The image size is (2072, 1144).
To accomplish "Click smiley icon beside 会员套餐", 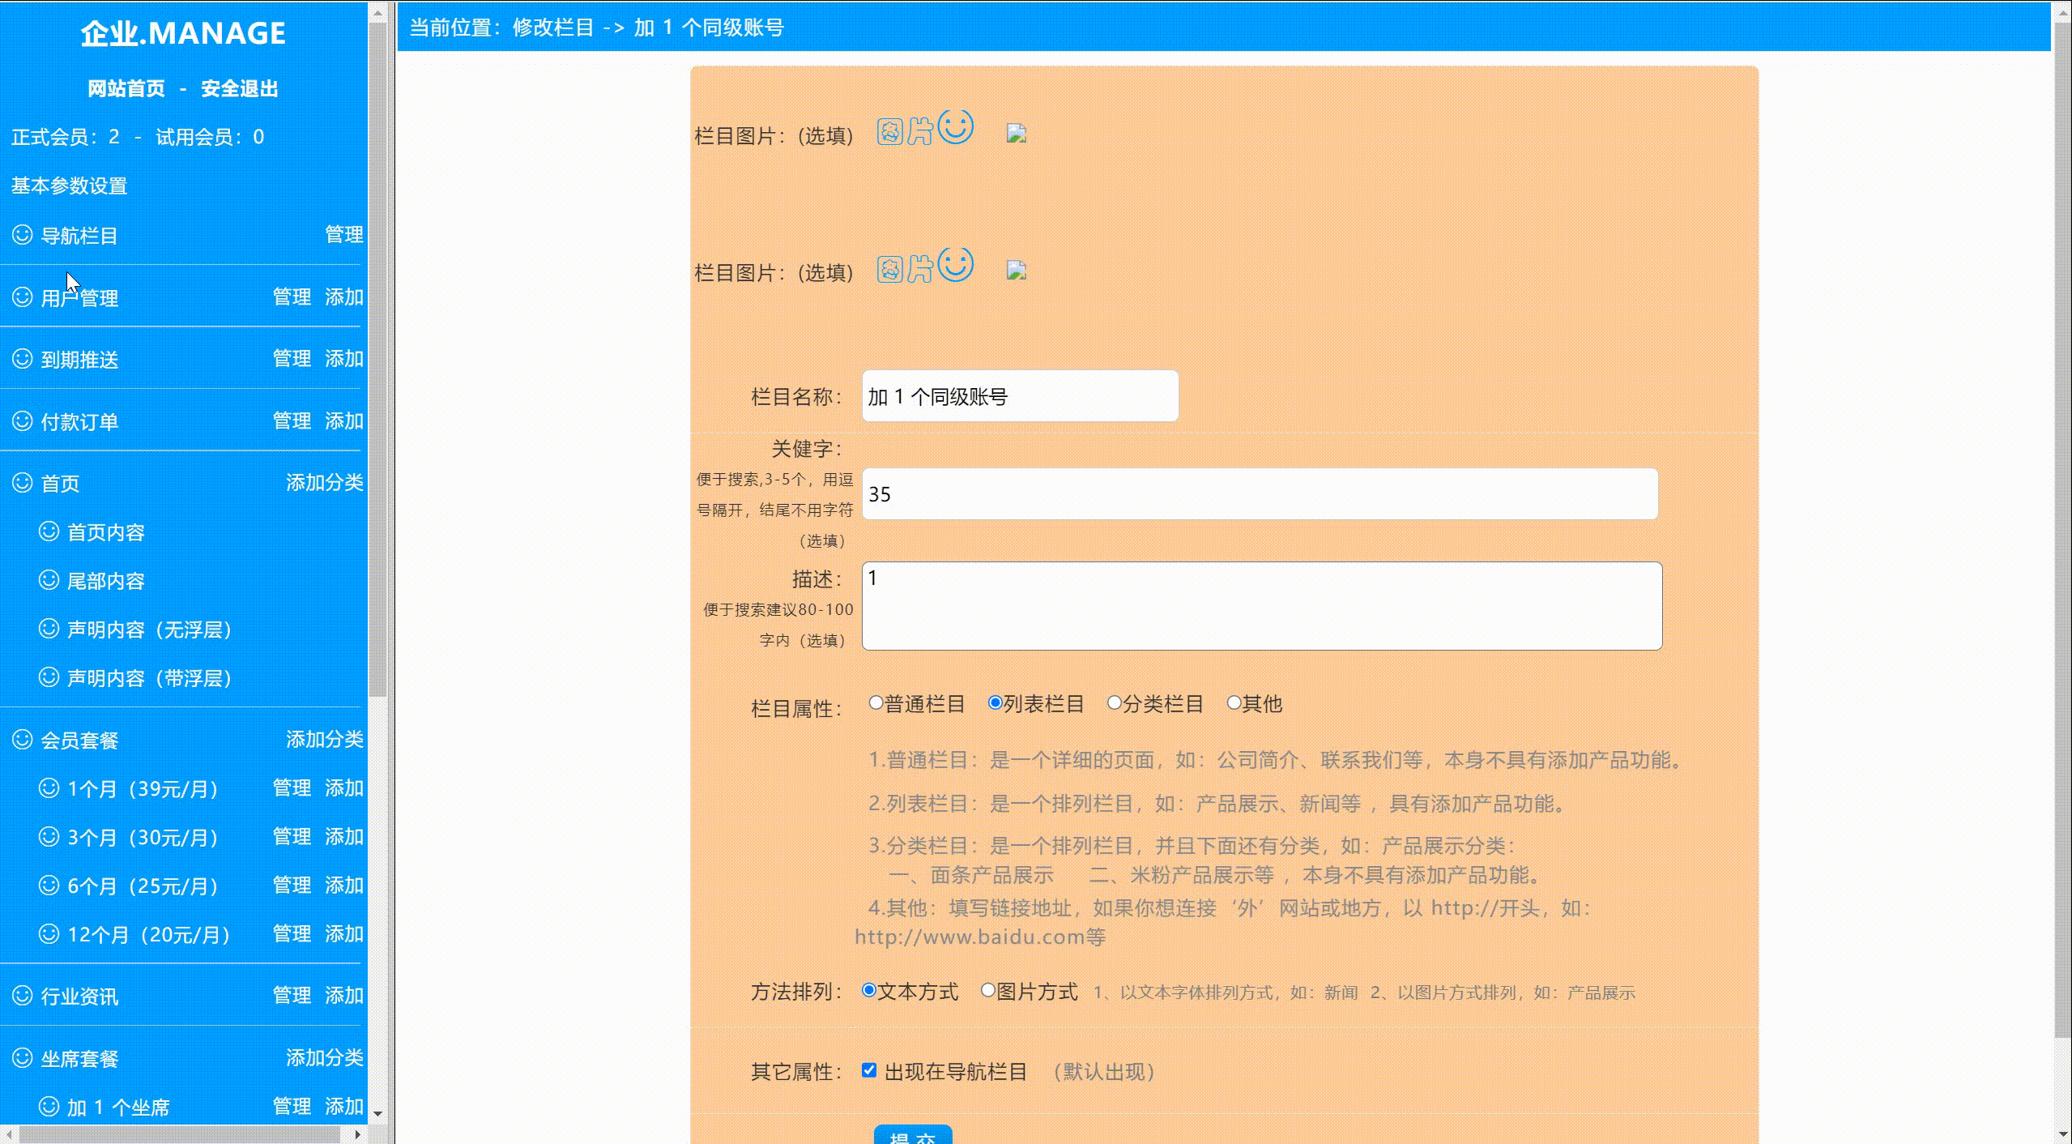I will coord(23,740).
